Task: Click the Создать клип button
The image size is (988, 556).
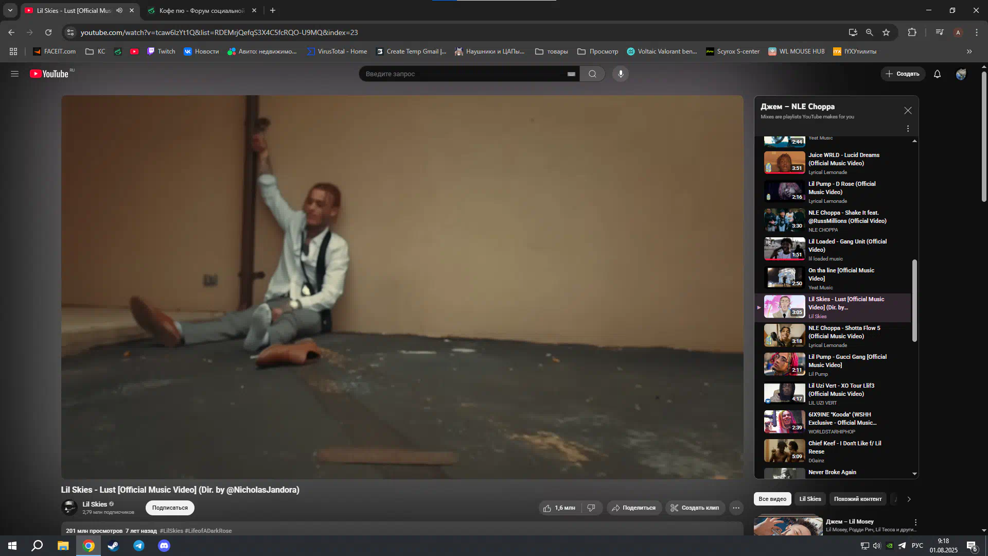Action: pyautogui.click(x=695, y=508)
